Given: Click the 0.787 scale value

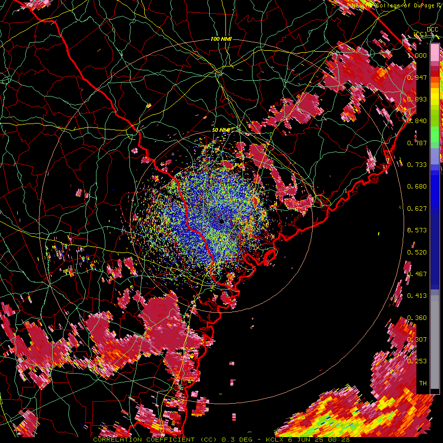Looking at the screenshot, I should (x=417, y=143).
